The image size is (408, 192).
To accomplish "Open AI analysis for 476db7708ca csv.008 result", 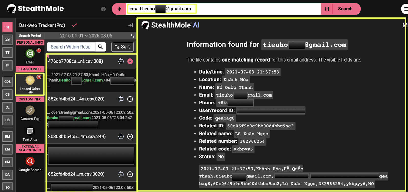I will click(121, 61).
